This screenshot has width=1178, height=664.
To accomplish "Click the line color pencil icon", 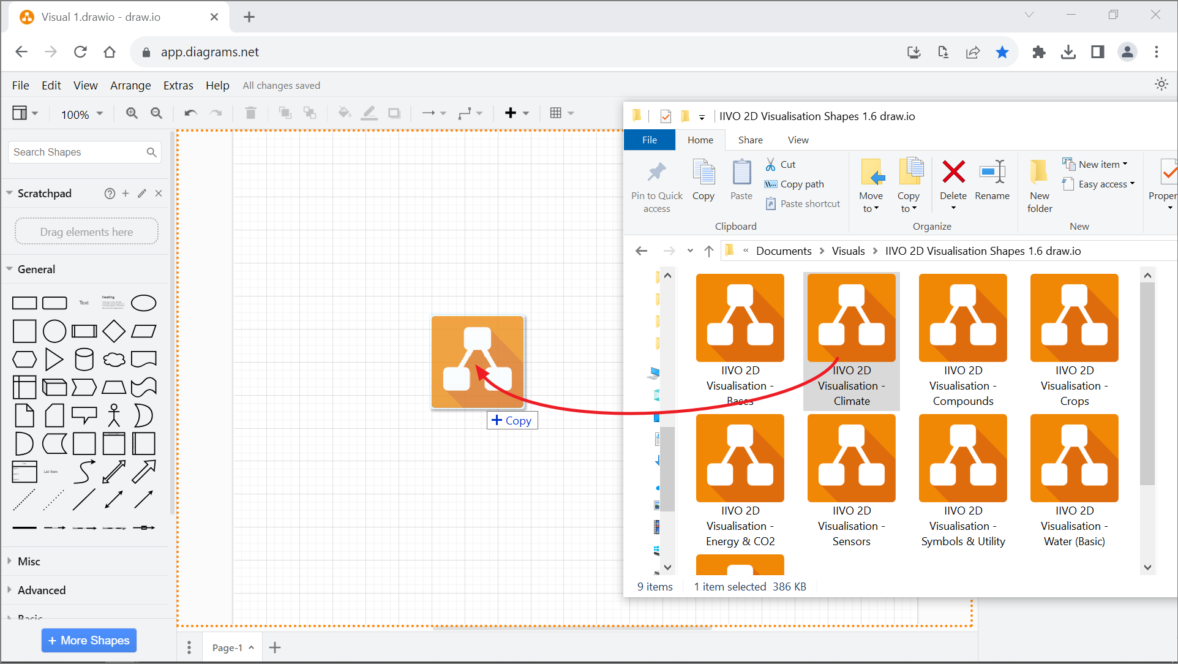I will 369,113.
